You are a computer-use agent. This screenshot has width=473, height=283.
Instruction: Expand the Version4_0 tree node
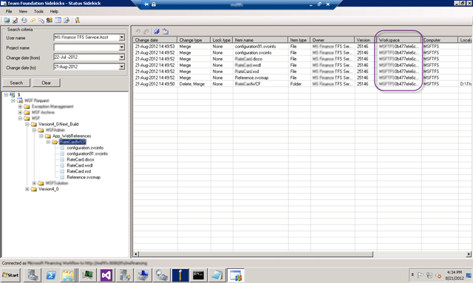[27, 189]
